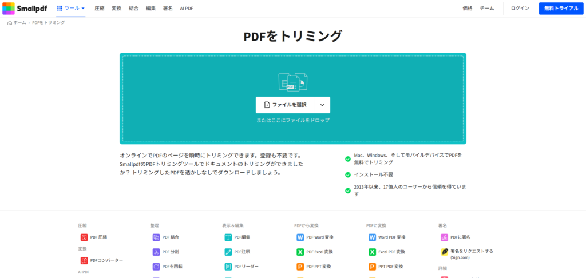
Task: Open the PDFコンバーター link
Action: (106, 260)
